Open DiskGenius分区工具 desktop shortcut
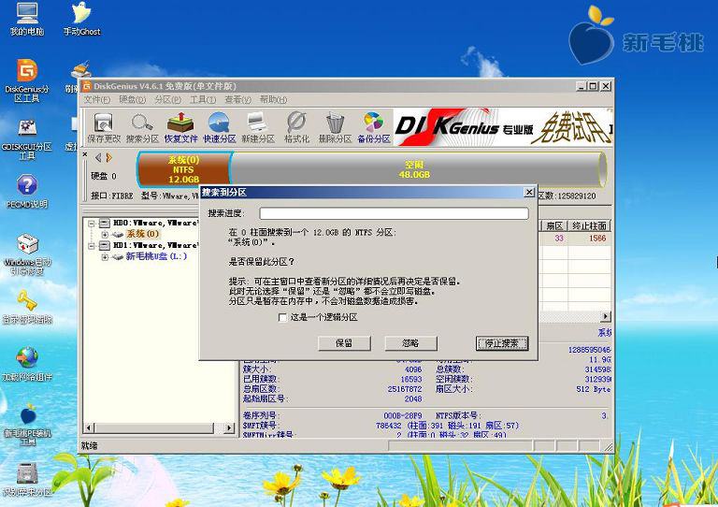Screen dimensions: 718x507 (x=27, y=80)
